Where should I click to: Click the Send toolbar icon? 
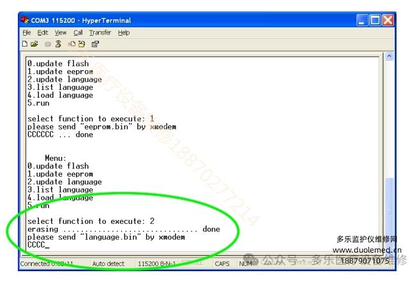pos(72,44)
